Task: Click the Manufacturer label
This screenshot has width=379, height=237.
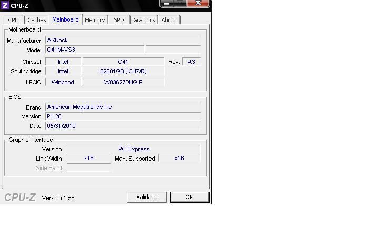Action: (24, 41)
